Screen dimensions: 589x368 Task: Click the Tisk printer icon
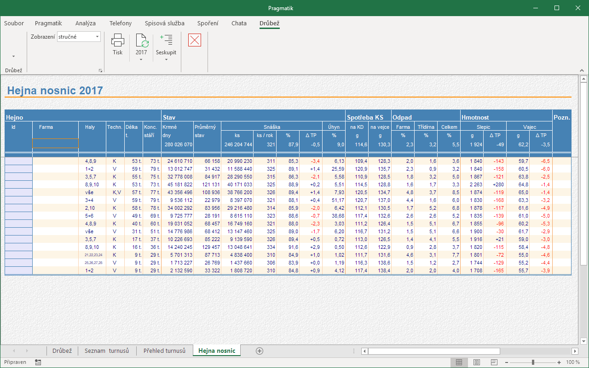(118, 40)
